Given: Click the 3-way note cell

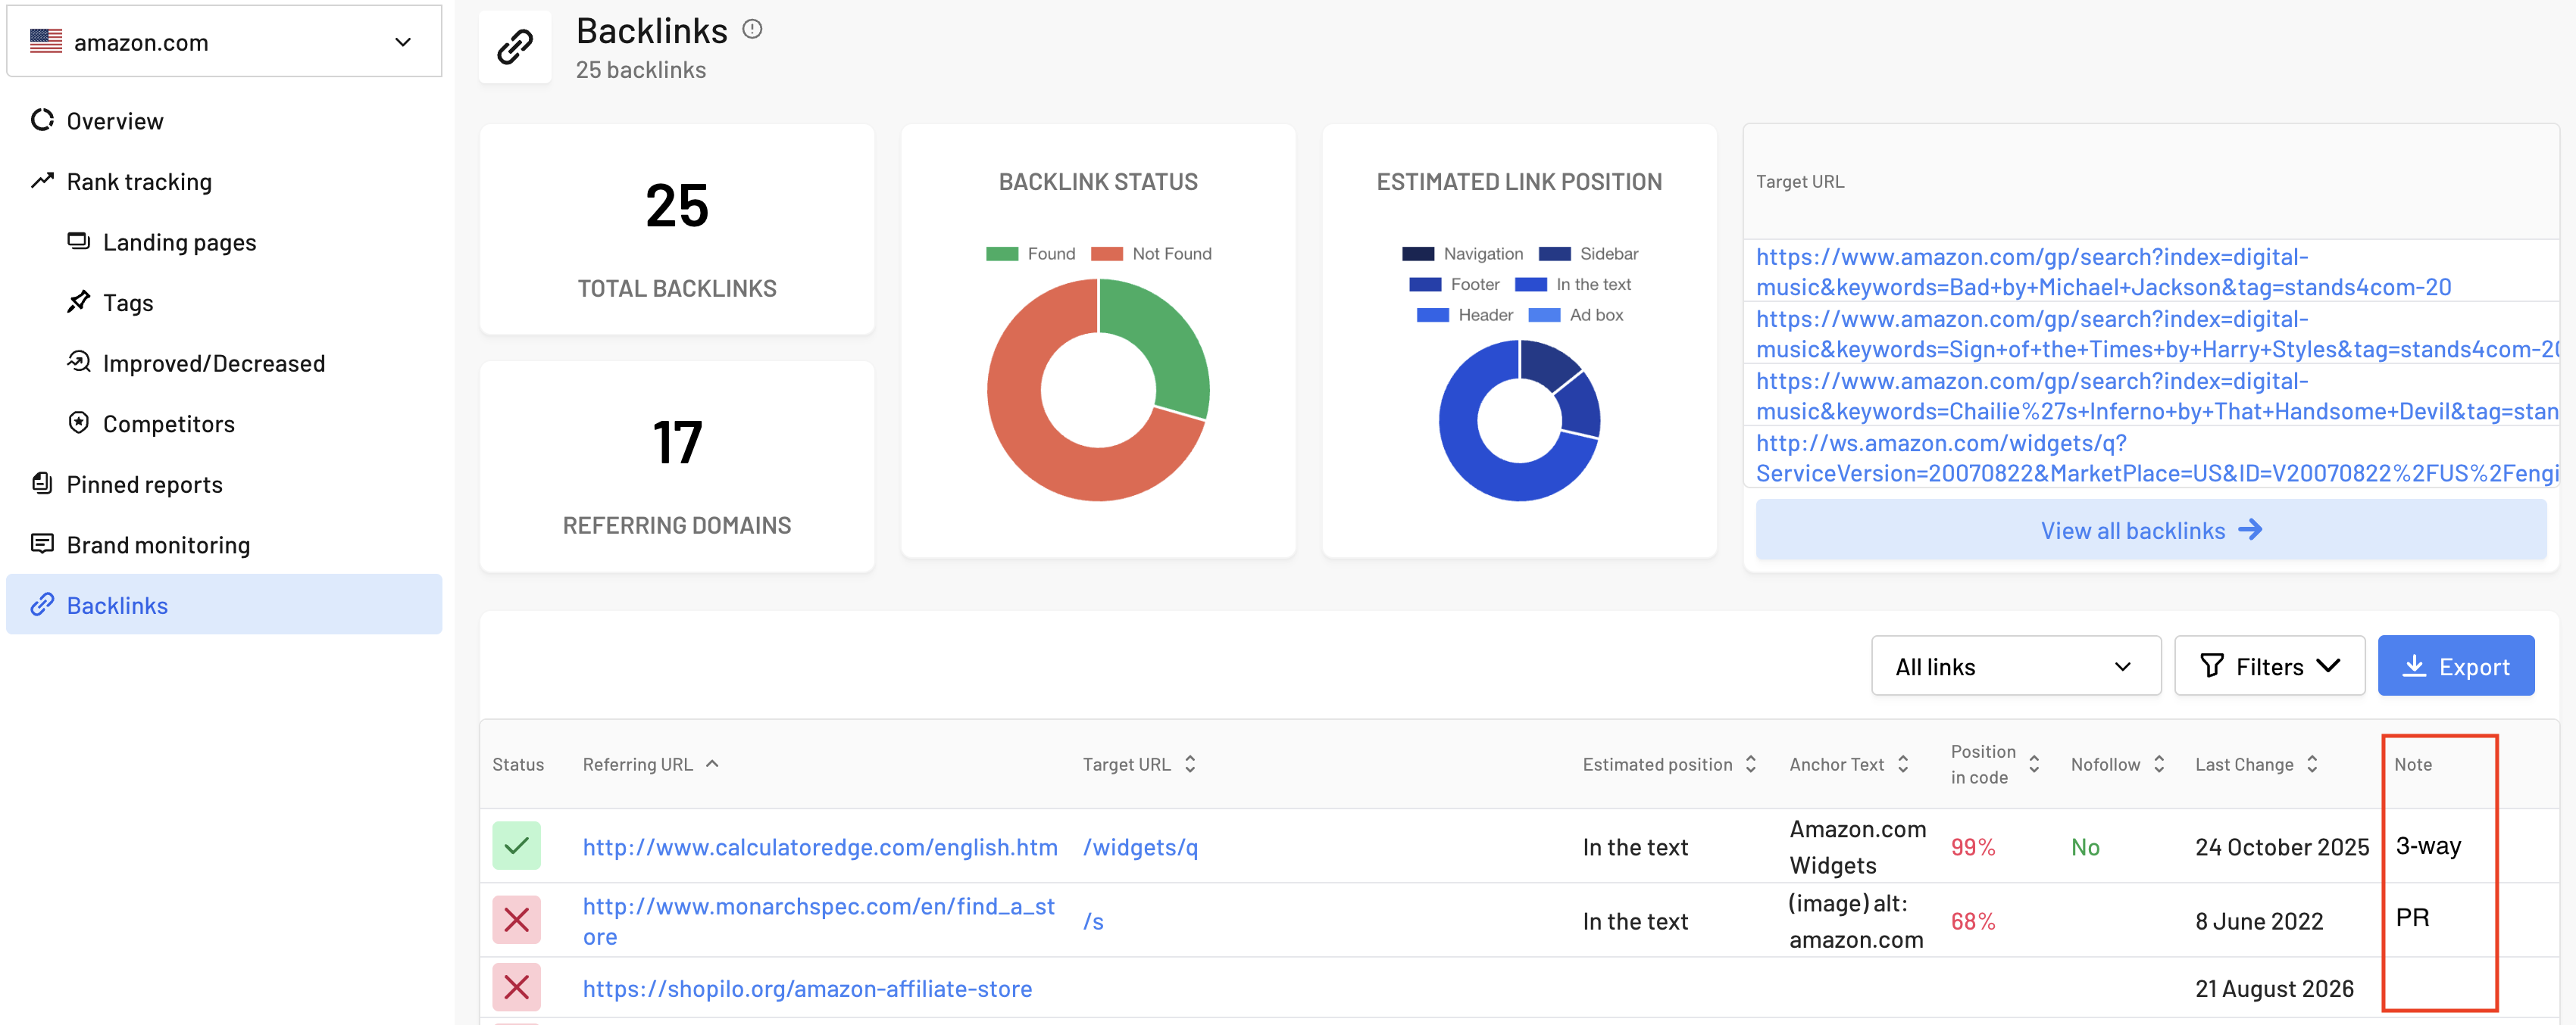Looking at the screenshot, I should pyautogui.click(x=2428, y=846).
